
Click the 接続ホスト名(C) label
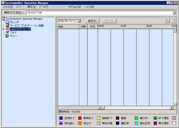(x=14, y=13)
